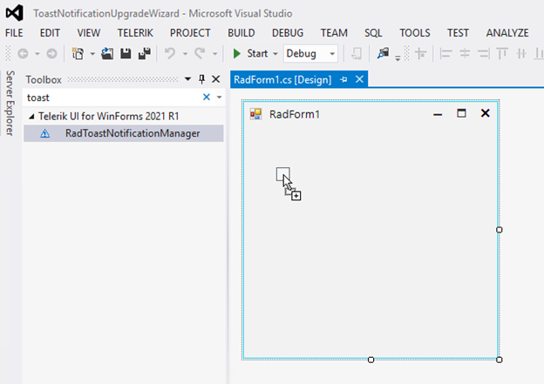Open the DEBUG menu
The width and height of the screenshot is (544, 384).
point(288,33)
